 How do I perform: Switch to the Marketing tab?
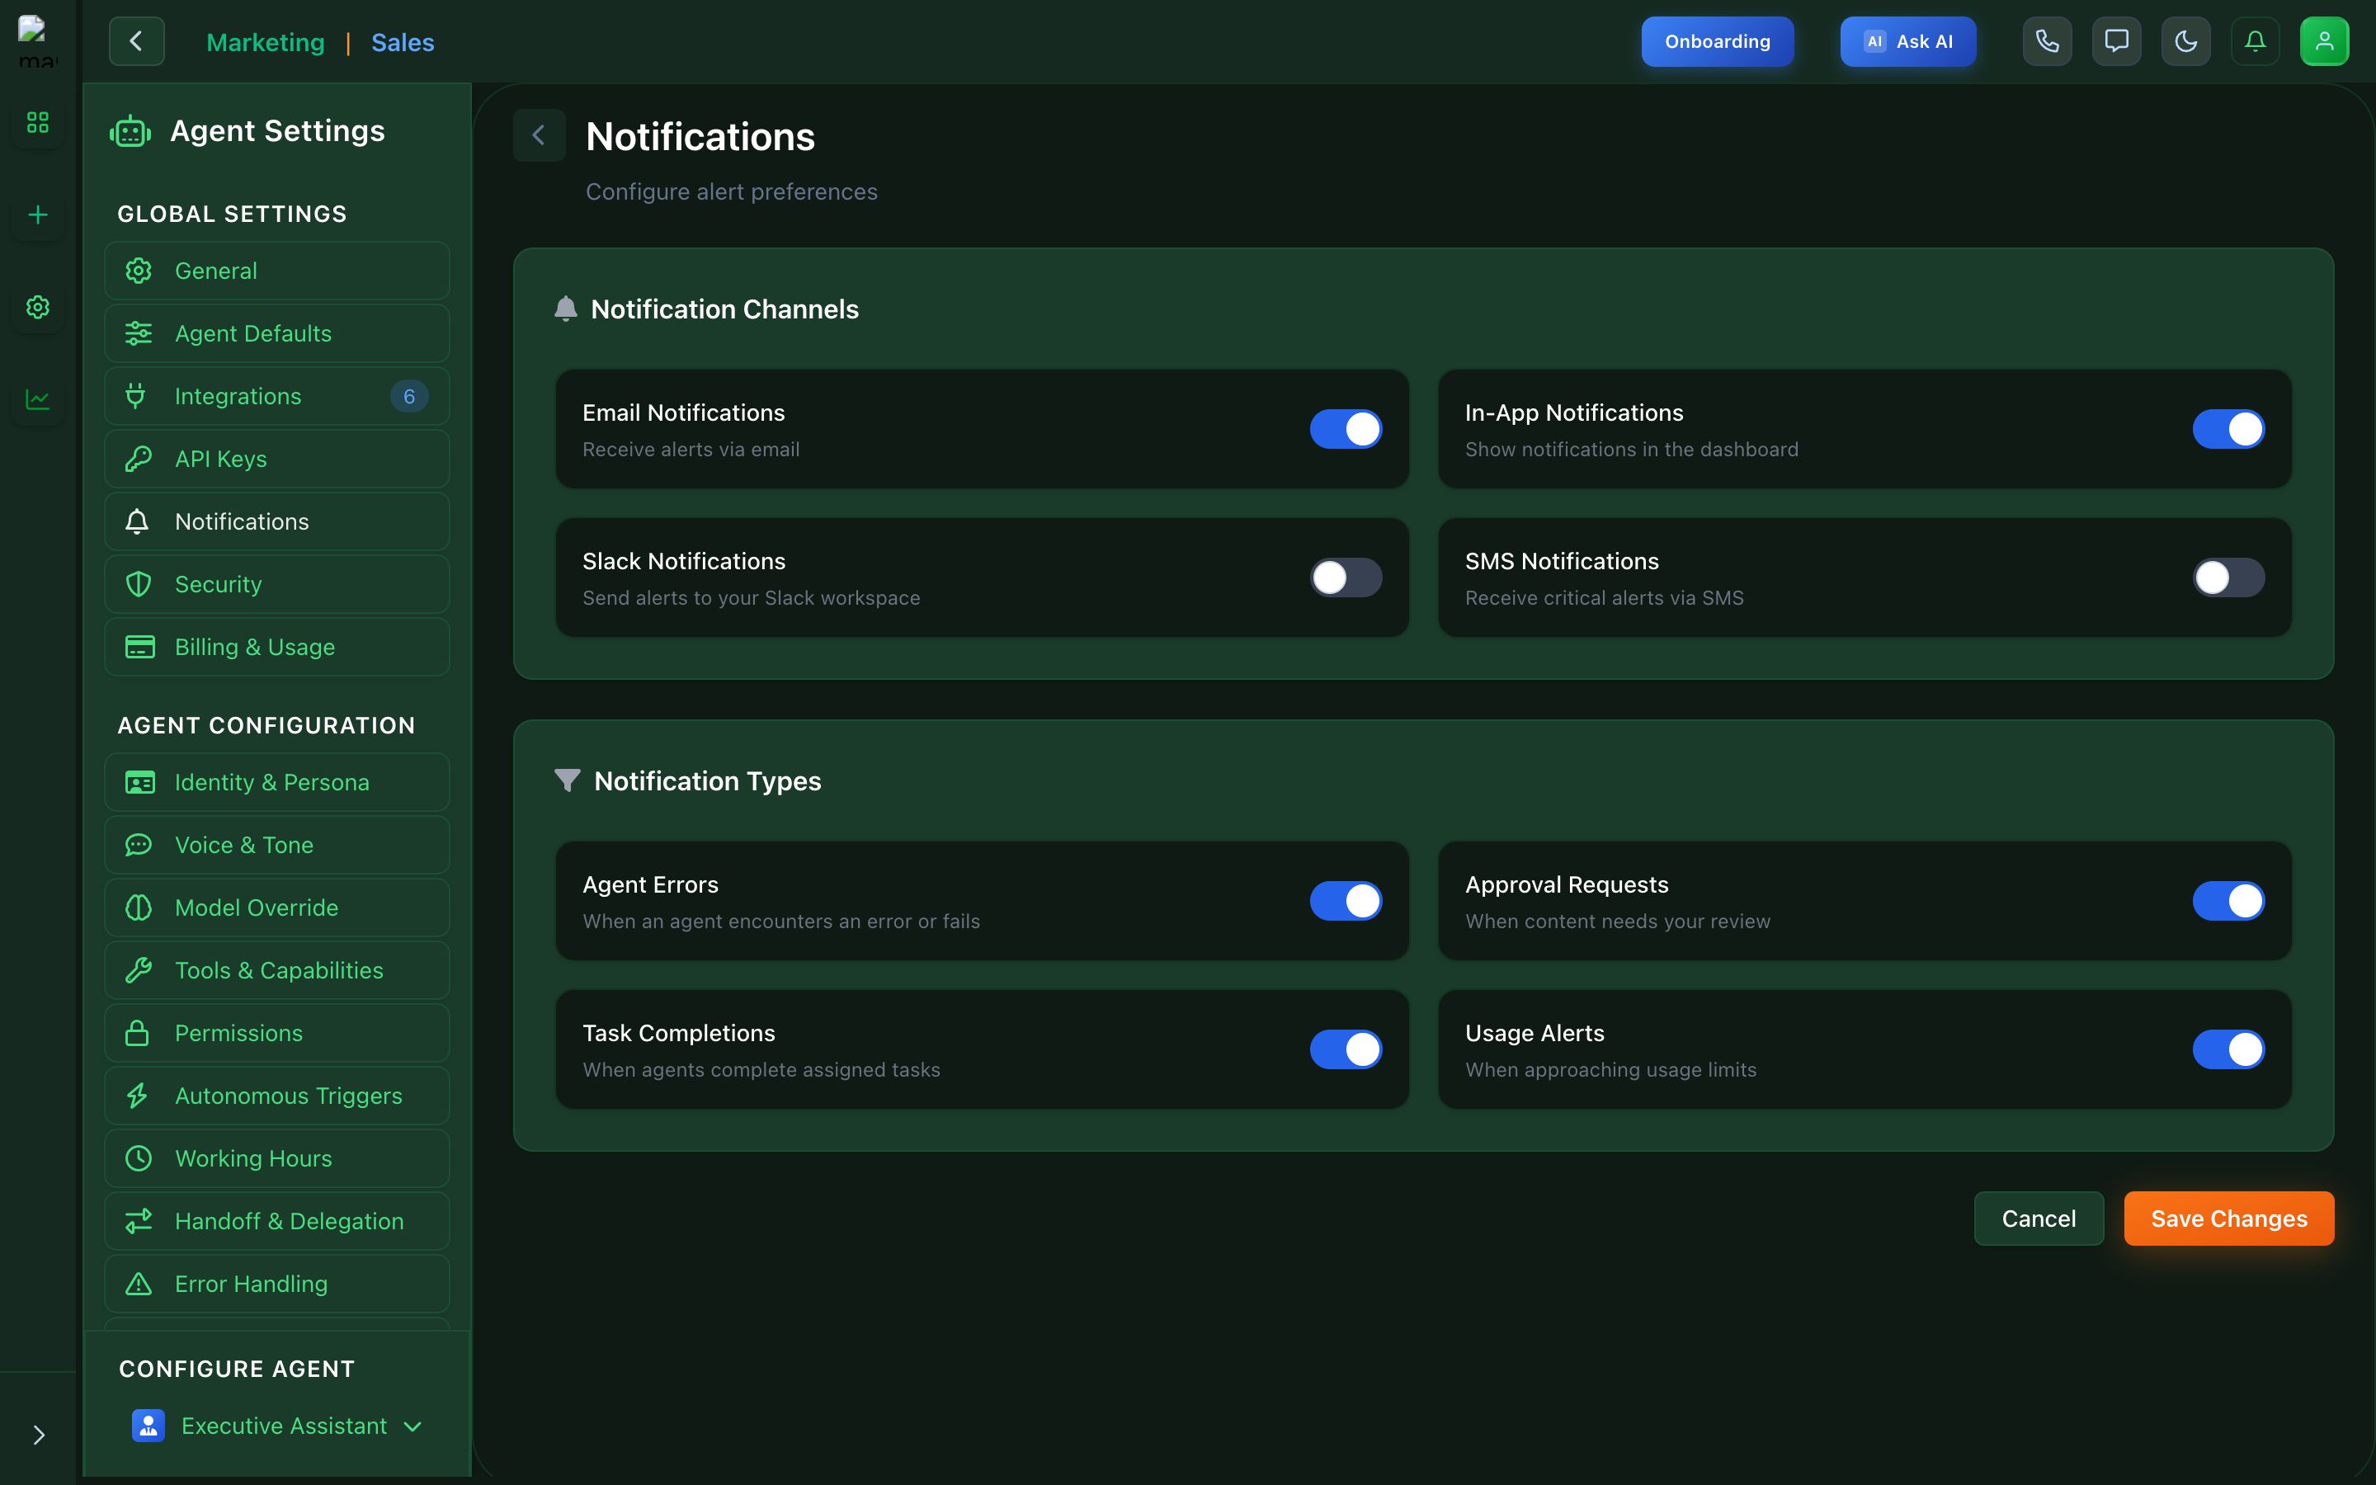(265, 42)
